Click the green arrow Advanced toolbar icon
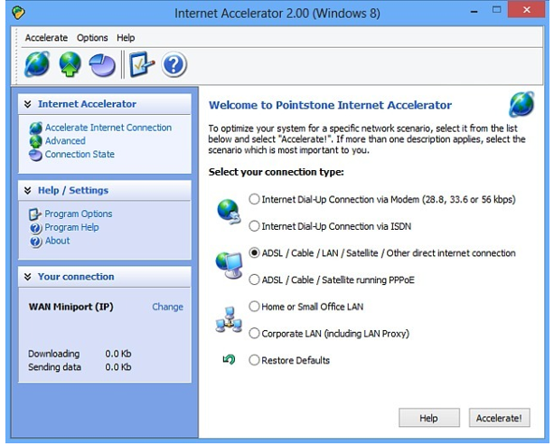Viewport: 554px width, 446px height. 70,64
